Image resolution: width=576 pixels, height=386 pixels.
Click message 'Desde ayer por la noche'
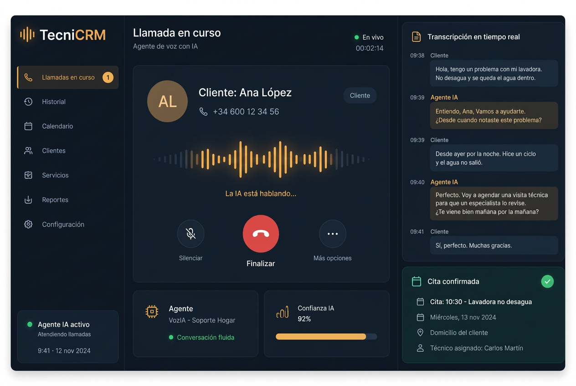tap(494, 158)
